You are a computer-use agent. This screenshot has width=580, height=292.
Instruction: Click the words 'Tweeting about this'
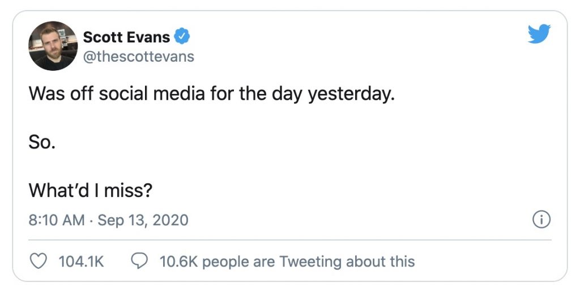point(347,262)
